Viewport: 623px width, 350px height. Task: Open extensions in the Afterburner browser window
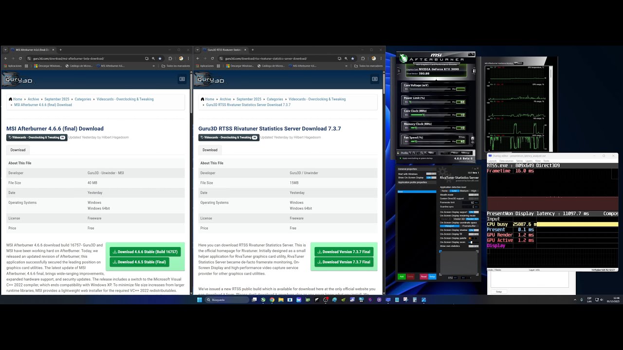(170, 58)
